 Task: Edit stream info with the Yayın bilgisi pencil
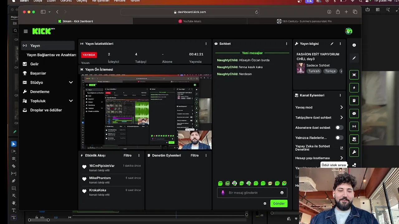[x=332, y=44]
